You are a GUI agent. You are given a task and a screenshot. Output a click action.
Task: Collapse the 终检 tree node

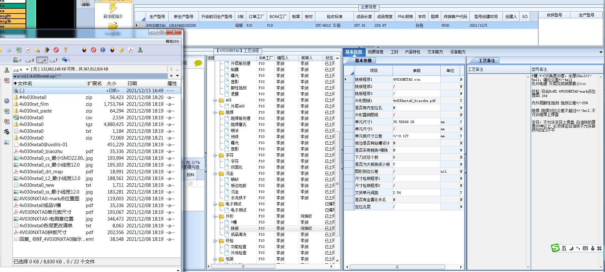(x=215, y=241)
